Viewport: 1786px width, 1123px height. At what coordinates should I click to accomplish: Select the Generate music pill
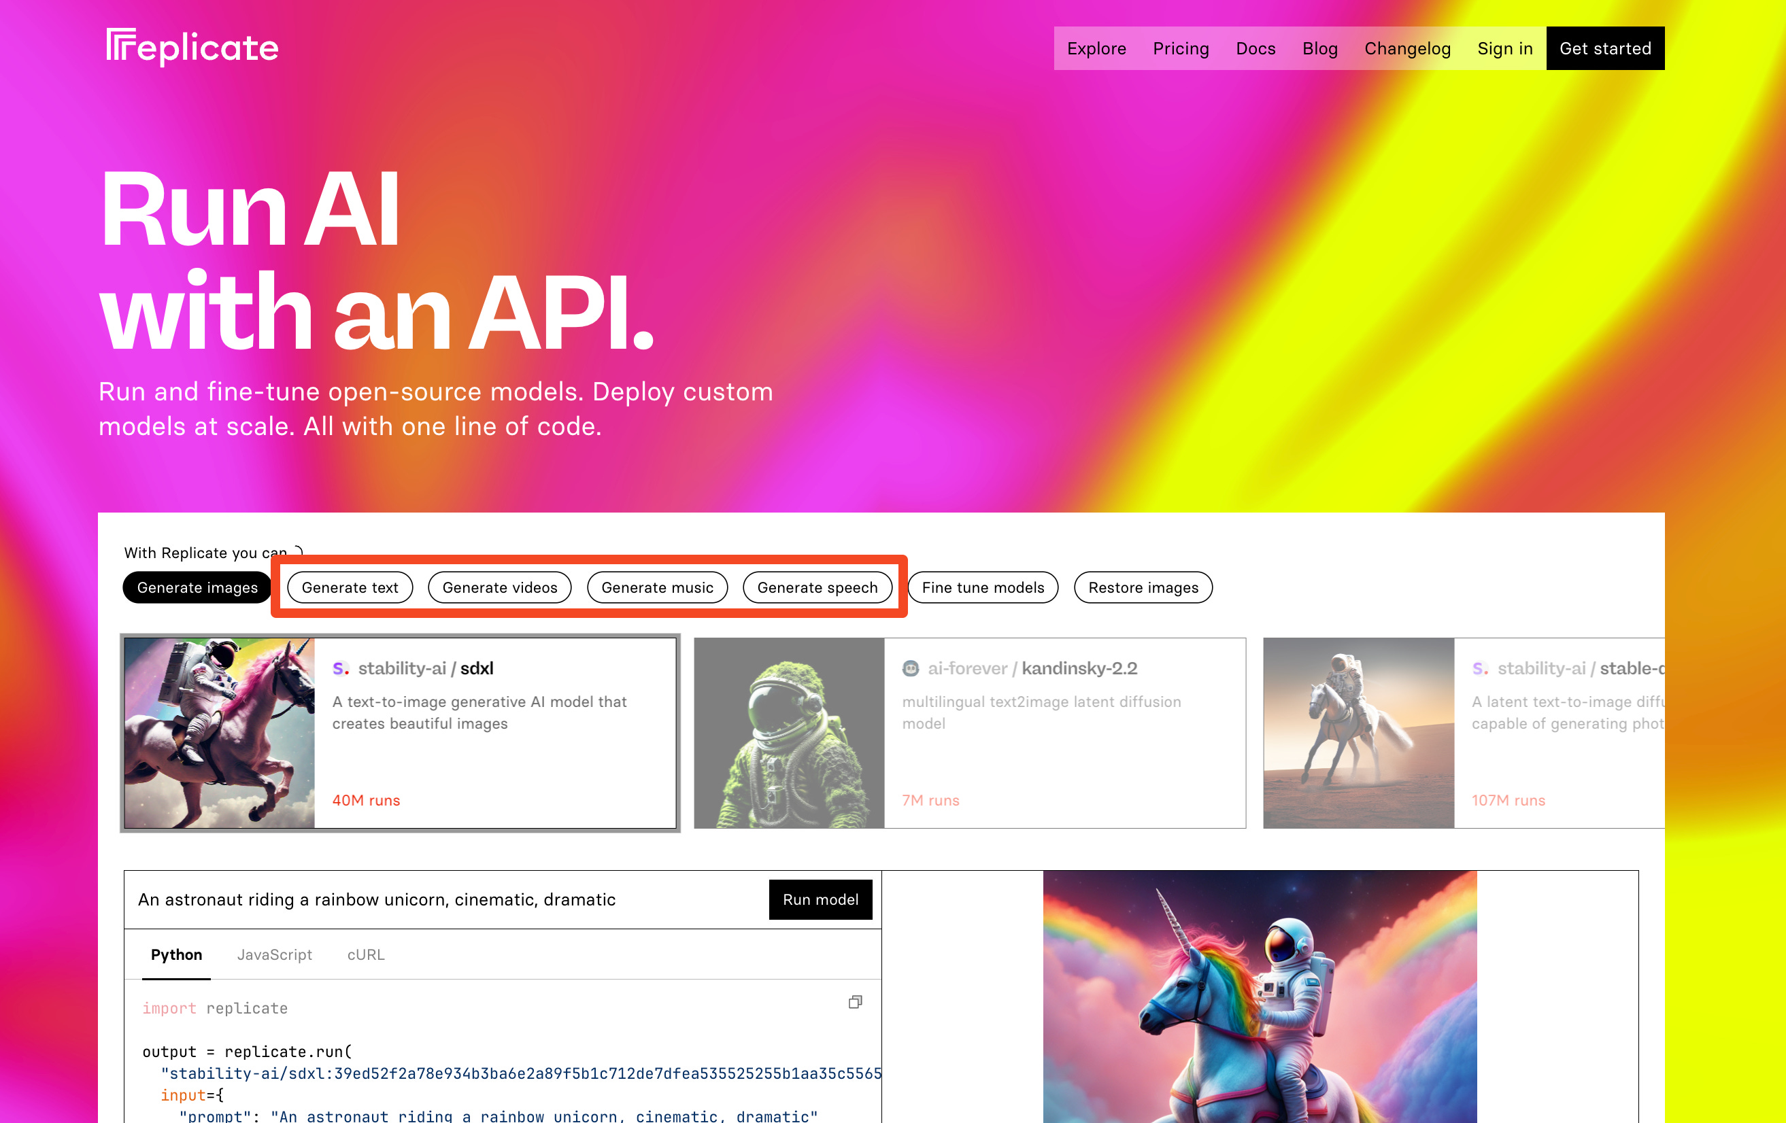click(x=656, y=588)
